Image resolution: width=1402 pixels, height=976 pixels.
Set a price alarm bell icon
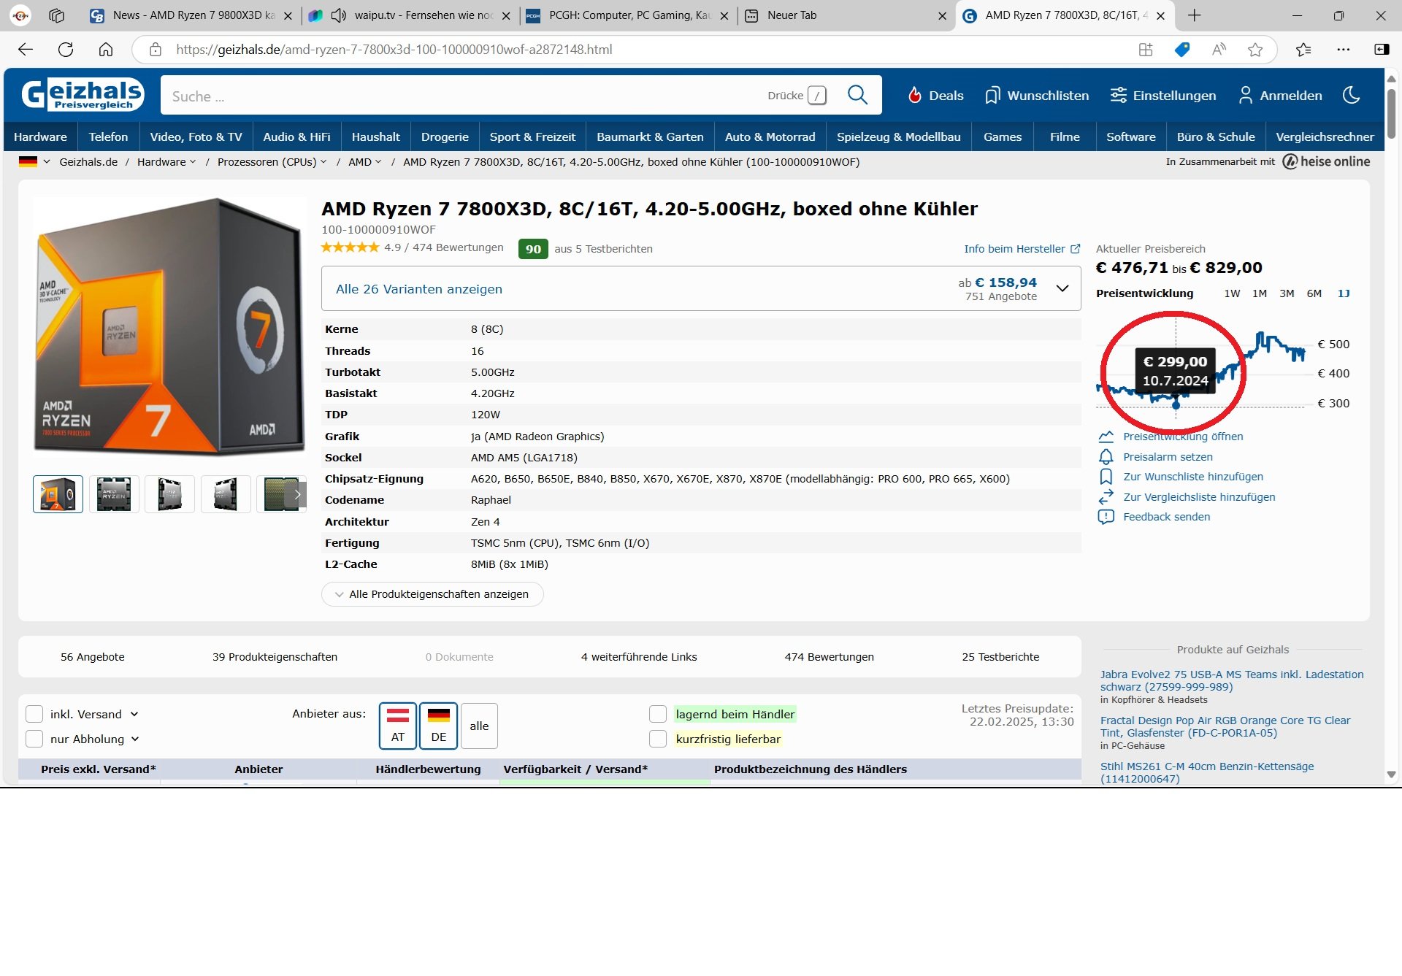pyautogui.click(x=1106, y=457)
